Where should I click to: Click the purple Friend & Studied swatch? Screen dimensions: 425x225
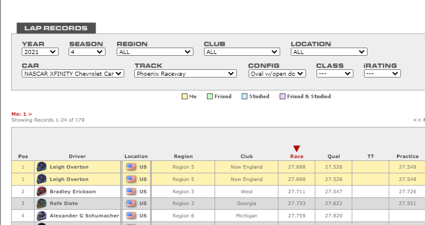(x=283, y=96)
